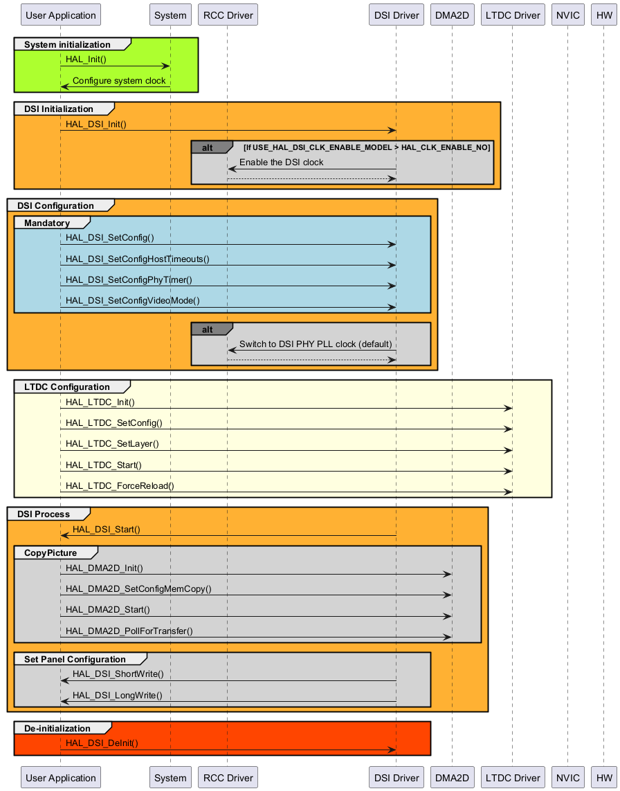Click the HAL_DMA2D_Start() message text
The height and width of the screenshot is (791, 620).
click(107, 610)
